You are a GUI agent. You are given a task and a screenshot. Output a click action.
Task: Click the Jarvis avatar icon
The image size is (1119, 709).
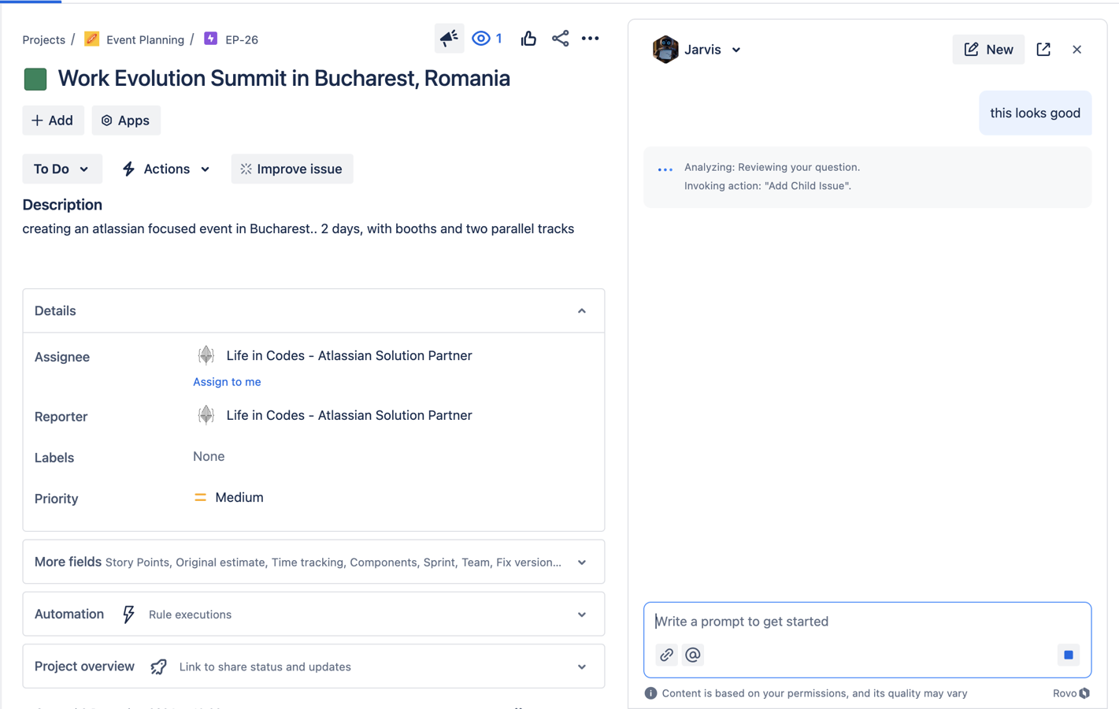coord(665,49)
